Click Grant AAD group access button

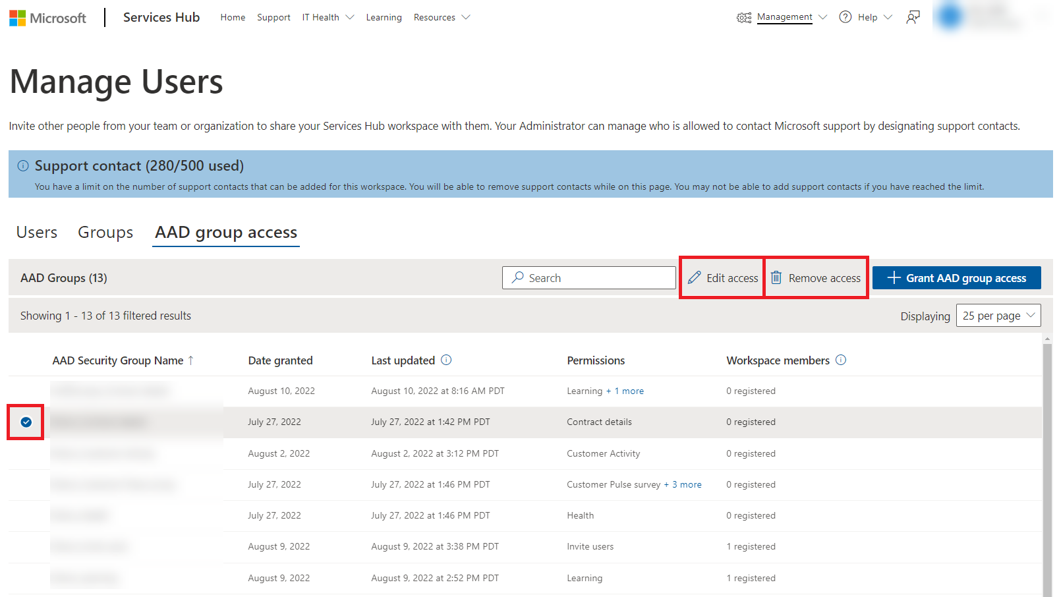pos(957,277)
